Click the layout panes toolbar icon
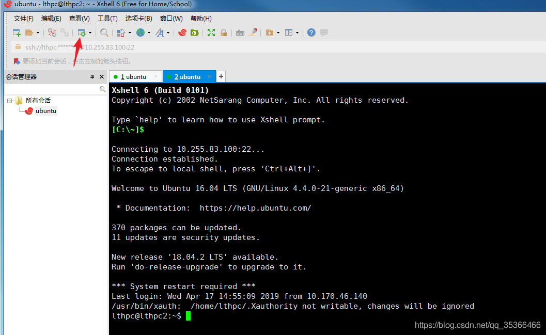 [x=289, y=33]
